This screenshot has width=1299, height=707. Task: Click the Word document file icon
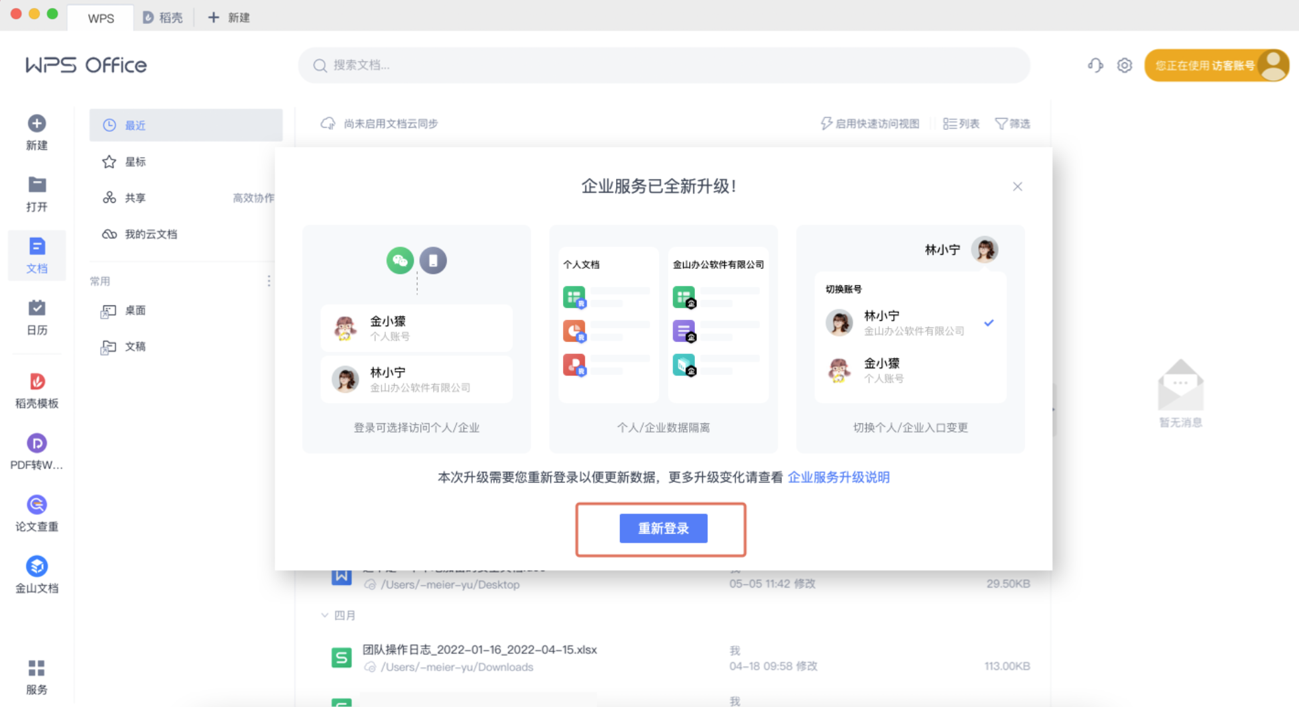pyautogui.click(x=341, y=575)
